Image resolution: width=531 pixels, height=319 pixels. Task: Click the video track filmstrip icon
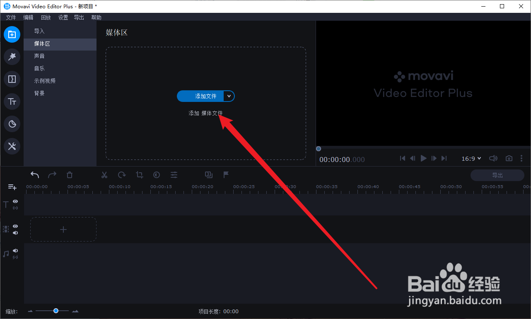(6, 229)
